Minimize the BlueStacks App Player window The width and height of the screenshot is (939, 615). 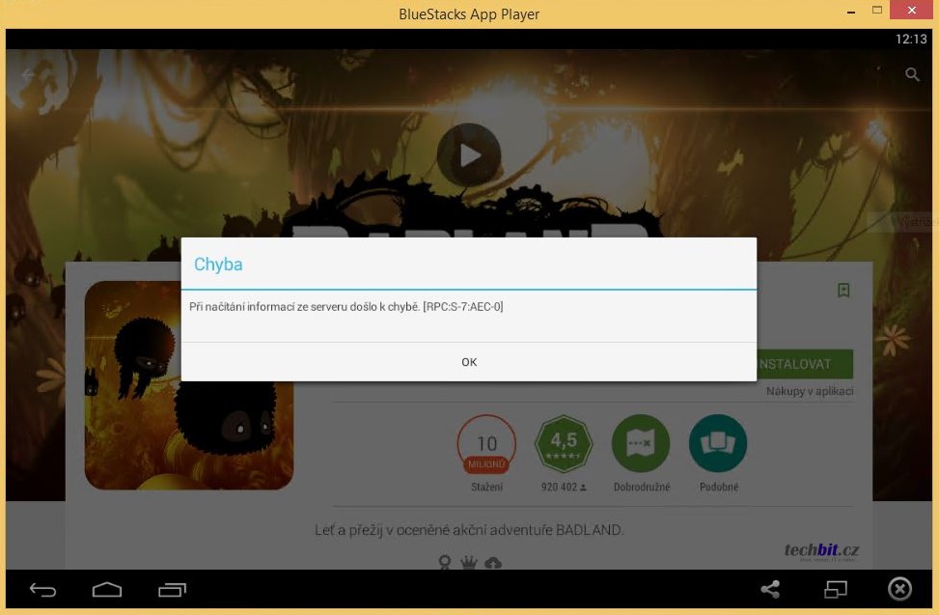coord(851,12)
